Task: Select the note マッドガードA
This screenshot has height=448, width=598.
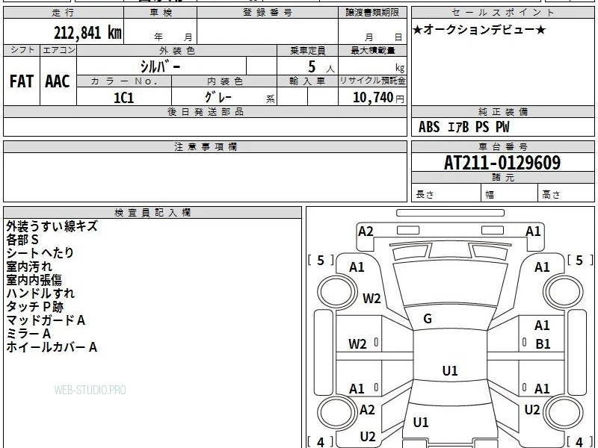Action: (x=46, y=320)
